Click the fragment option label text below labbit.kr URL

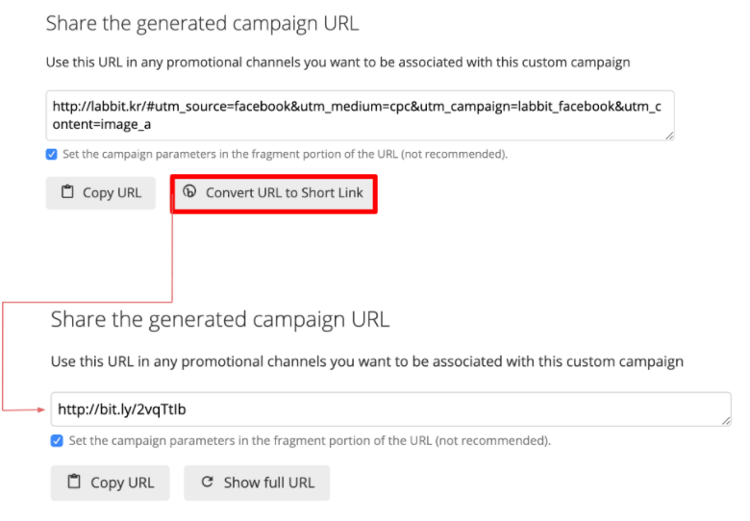[x=285, y=155]
